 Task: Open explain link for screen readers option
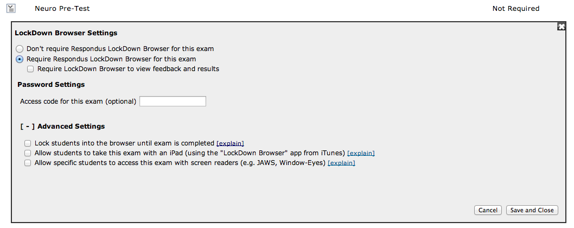pyautogui.click(x=342, y=163)
